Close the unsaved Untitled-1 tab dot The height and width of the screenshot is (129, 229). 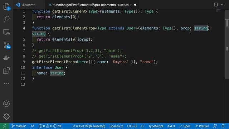135,5
